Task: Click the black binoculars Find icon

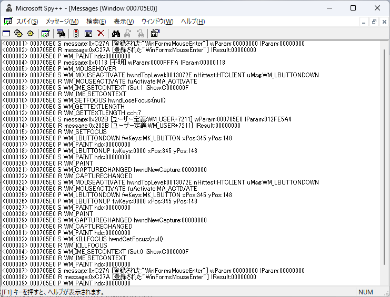Action: click(x=116, y=33)
